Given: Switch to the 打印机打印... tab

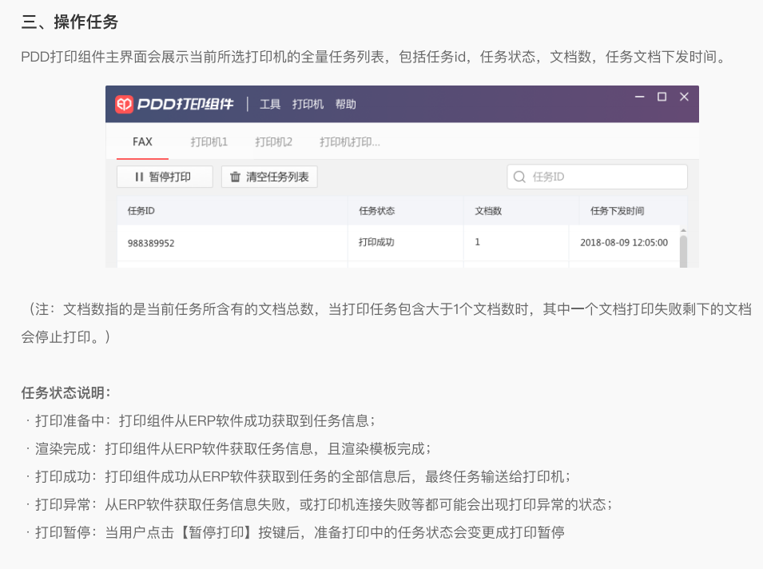Looking at the screenshot, I should click(350, 141).
